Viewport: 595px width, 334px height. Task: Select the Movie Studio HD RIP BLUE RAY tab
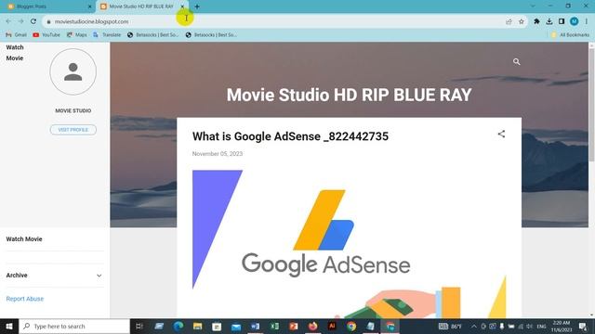click(x=142, y=6)
